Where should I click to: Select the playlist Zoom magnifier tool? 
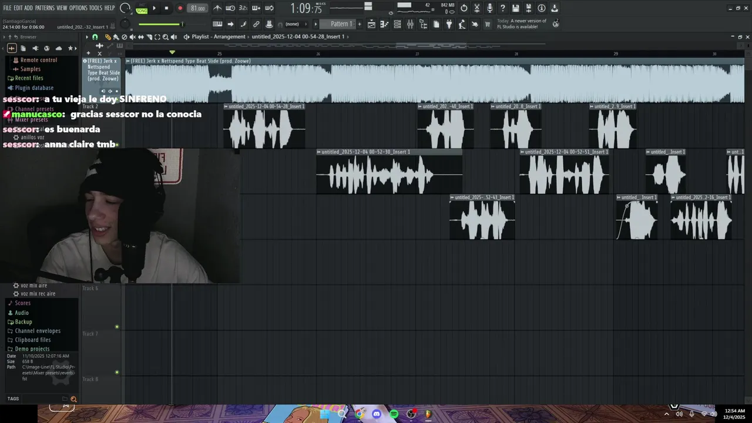tap(166, 37)
